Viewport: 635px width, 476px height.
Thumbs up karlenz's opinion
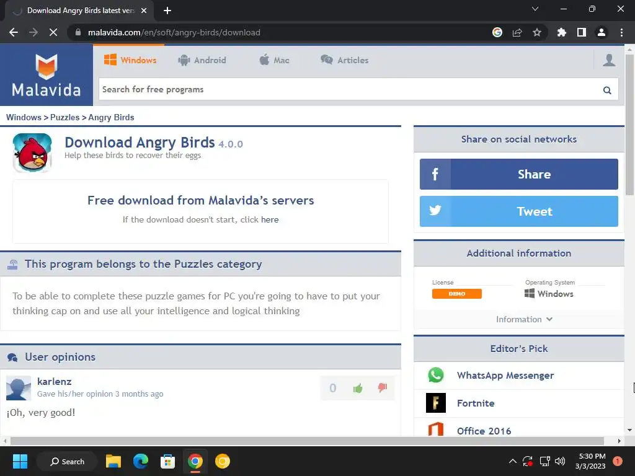(358, 388)
